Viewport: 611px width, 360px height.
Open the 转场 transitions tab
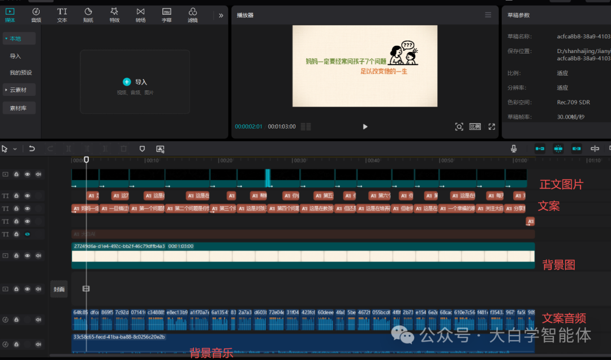coord(140,15)
